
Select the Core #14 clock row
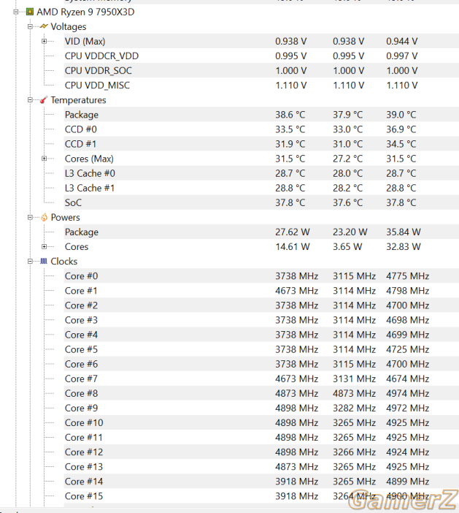(x=261, y=482)
